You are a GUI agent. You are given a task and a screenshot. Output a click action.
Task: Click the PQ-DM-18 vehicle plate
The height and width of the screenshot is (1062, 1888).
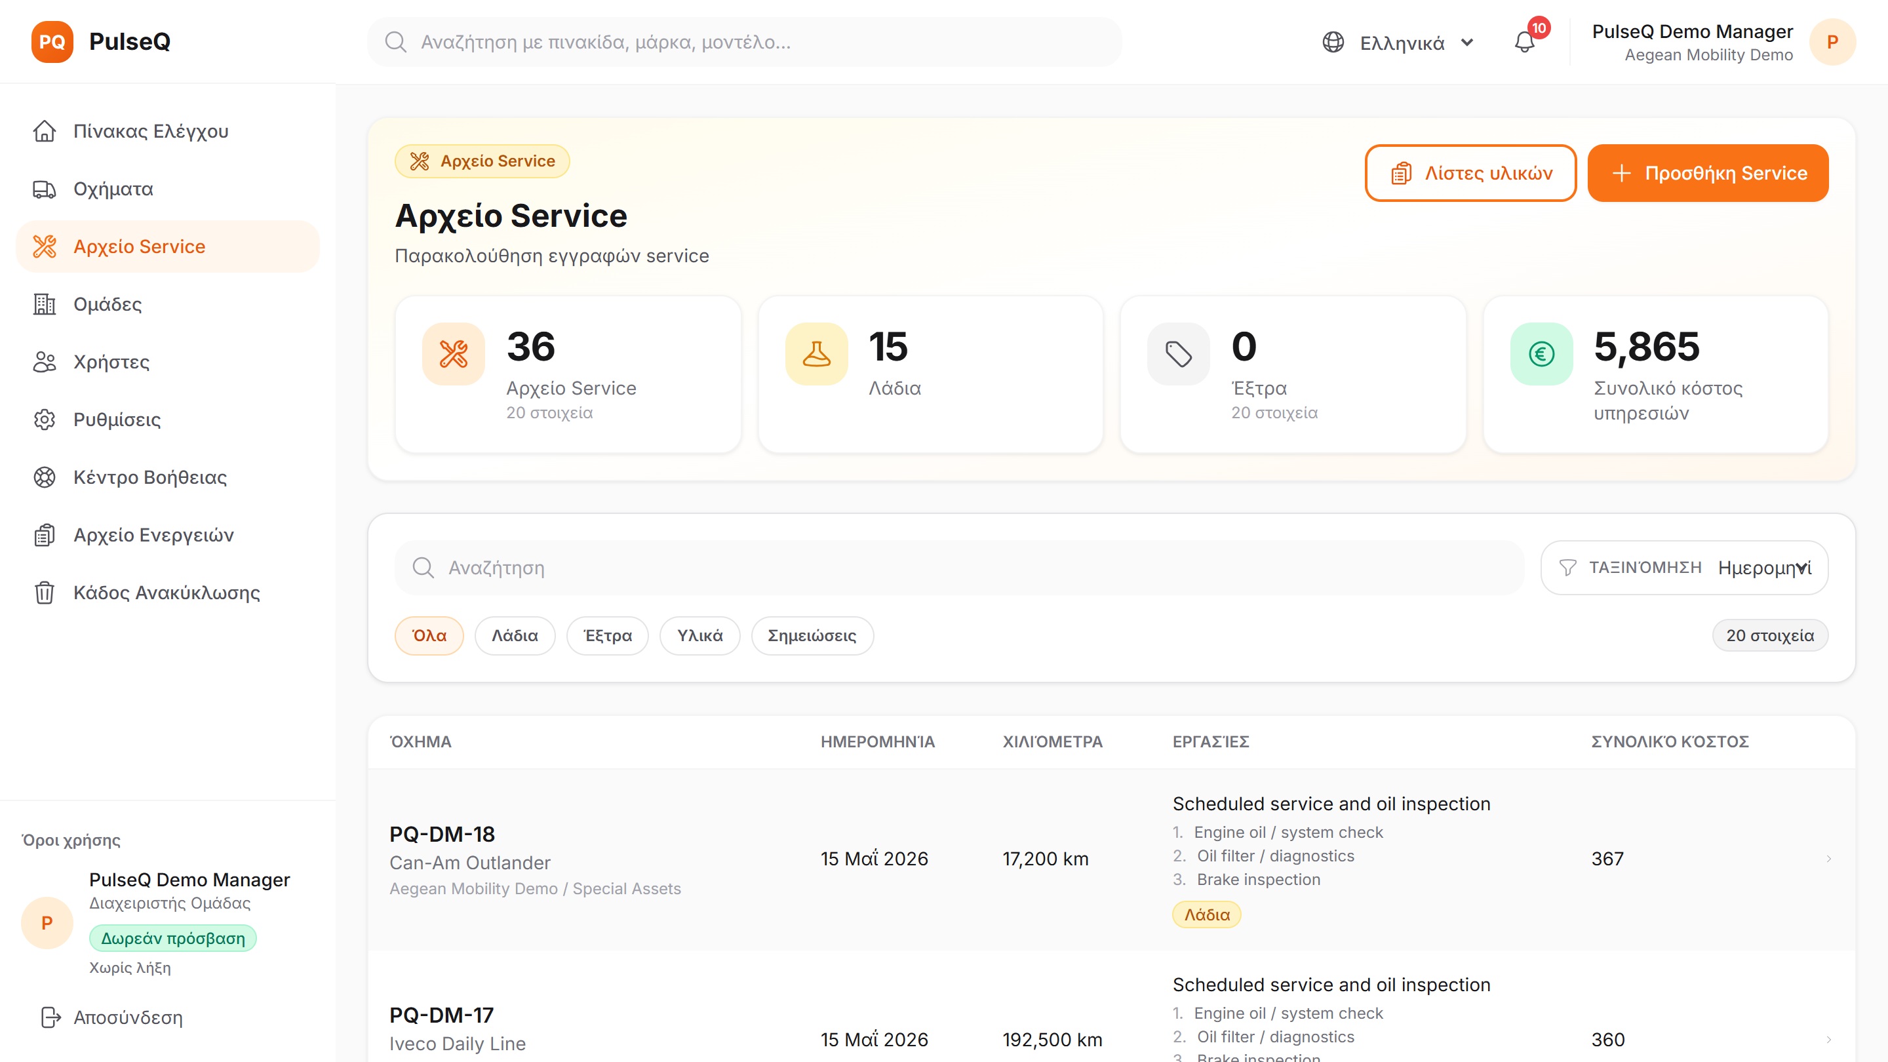point(442,834)
